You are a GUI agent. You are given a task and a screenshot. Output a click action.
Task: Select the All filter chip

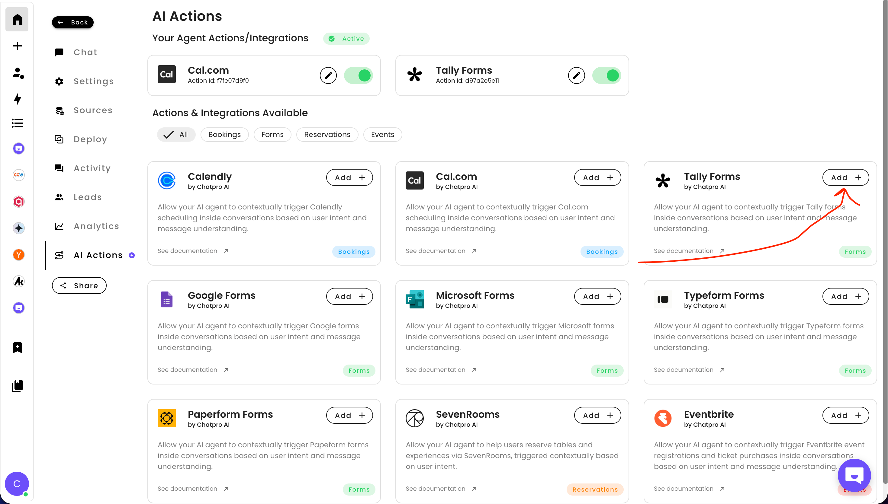176,135
